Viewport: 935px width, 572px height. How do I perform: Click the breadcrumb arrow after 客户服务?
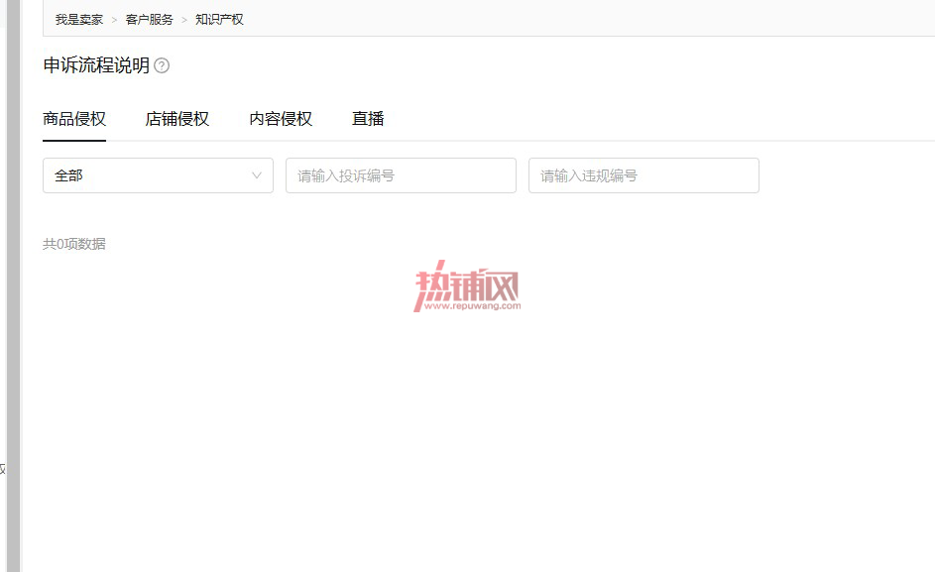(x=184, y=20)
